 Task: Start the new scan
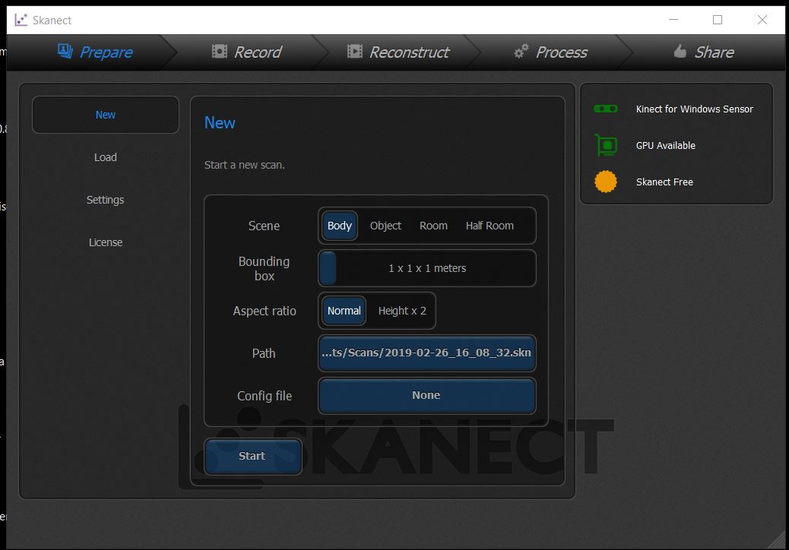click(x=253, y=456)
